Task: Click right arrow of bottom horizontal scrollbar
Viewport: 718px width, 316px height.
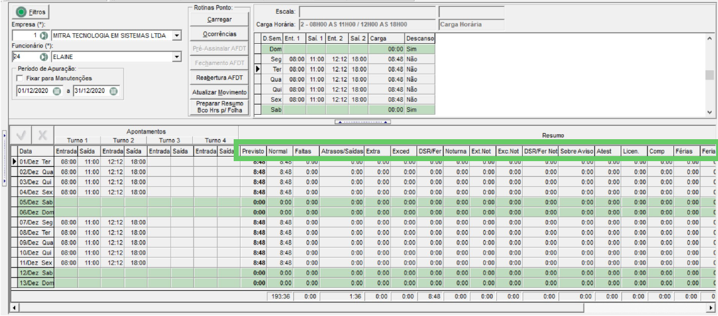Action: pos(710,308)
